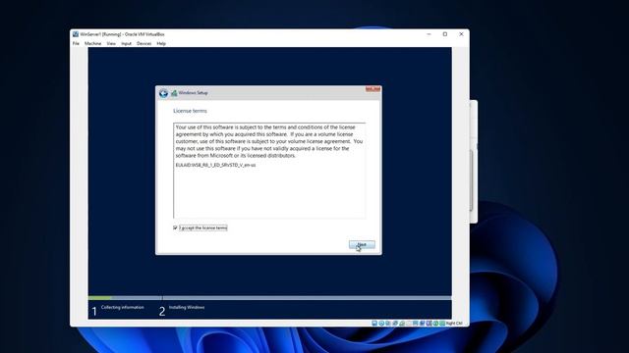Click inside the license terms text box
This screenshot has height=353, width=629.
tap(269, 171)
